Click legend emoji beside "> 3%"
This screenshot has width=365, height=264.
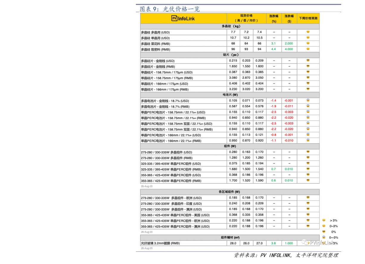[324, 220]
